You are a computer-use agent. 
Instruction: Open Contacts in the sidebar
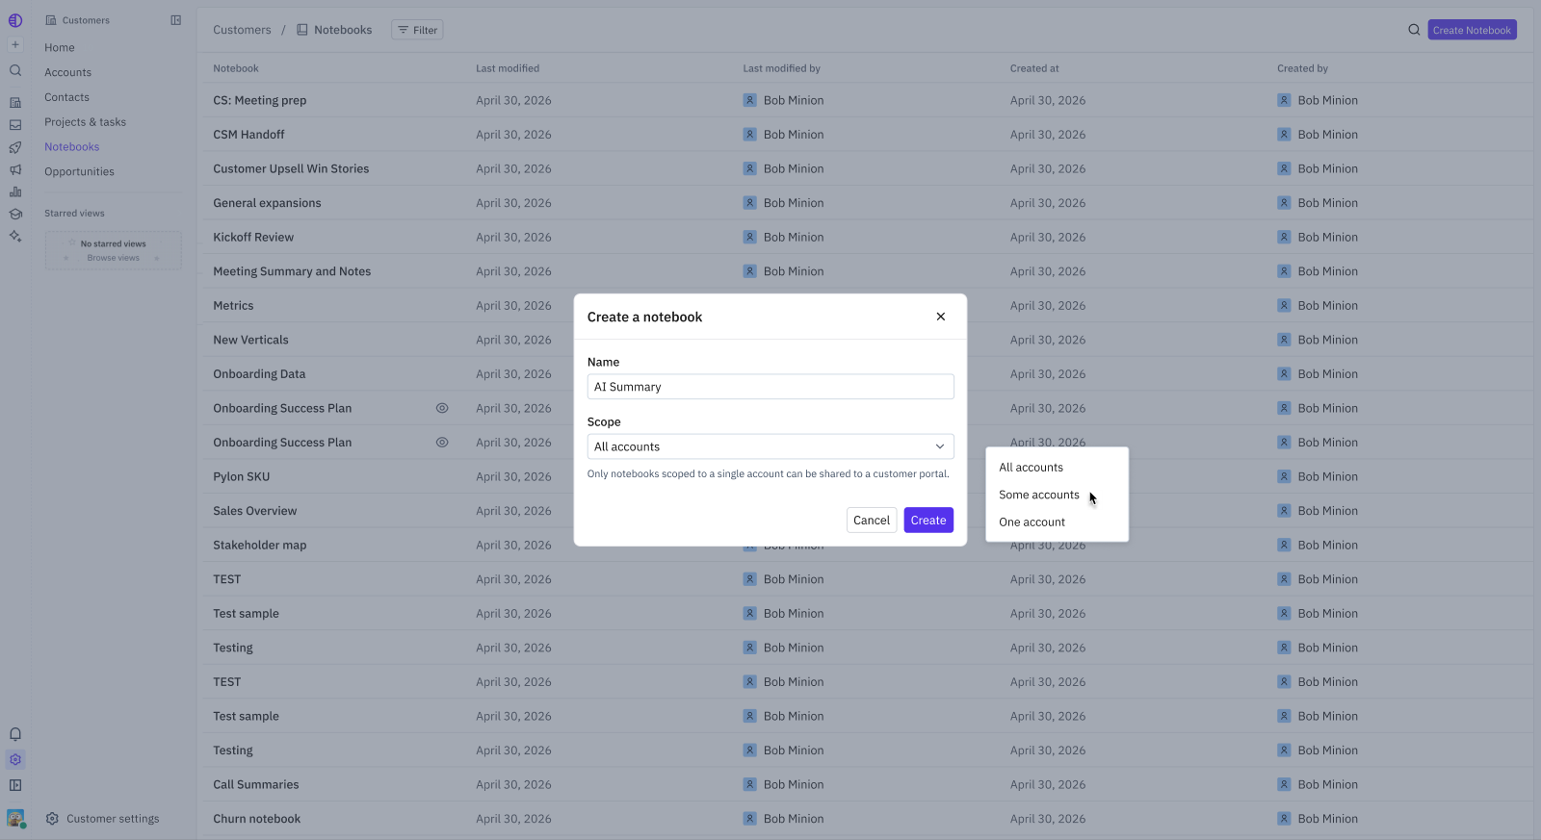[66, 97]
